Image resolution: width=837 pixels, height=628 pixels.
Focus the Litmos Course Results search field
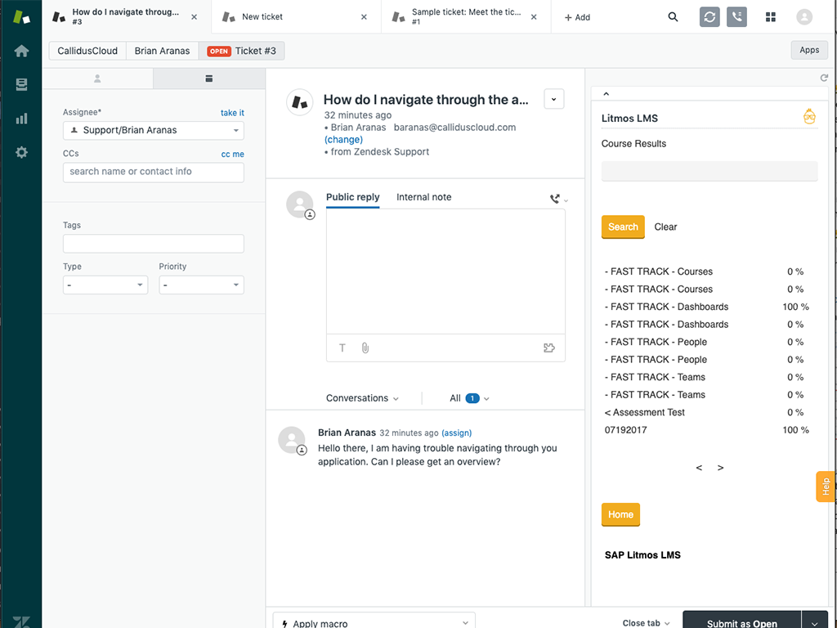point(709,171)
